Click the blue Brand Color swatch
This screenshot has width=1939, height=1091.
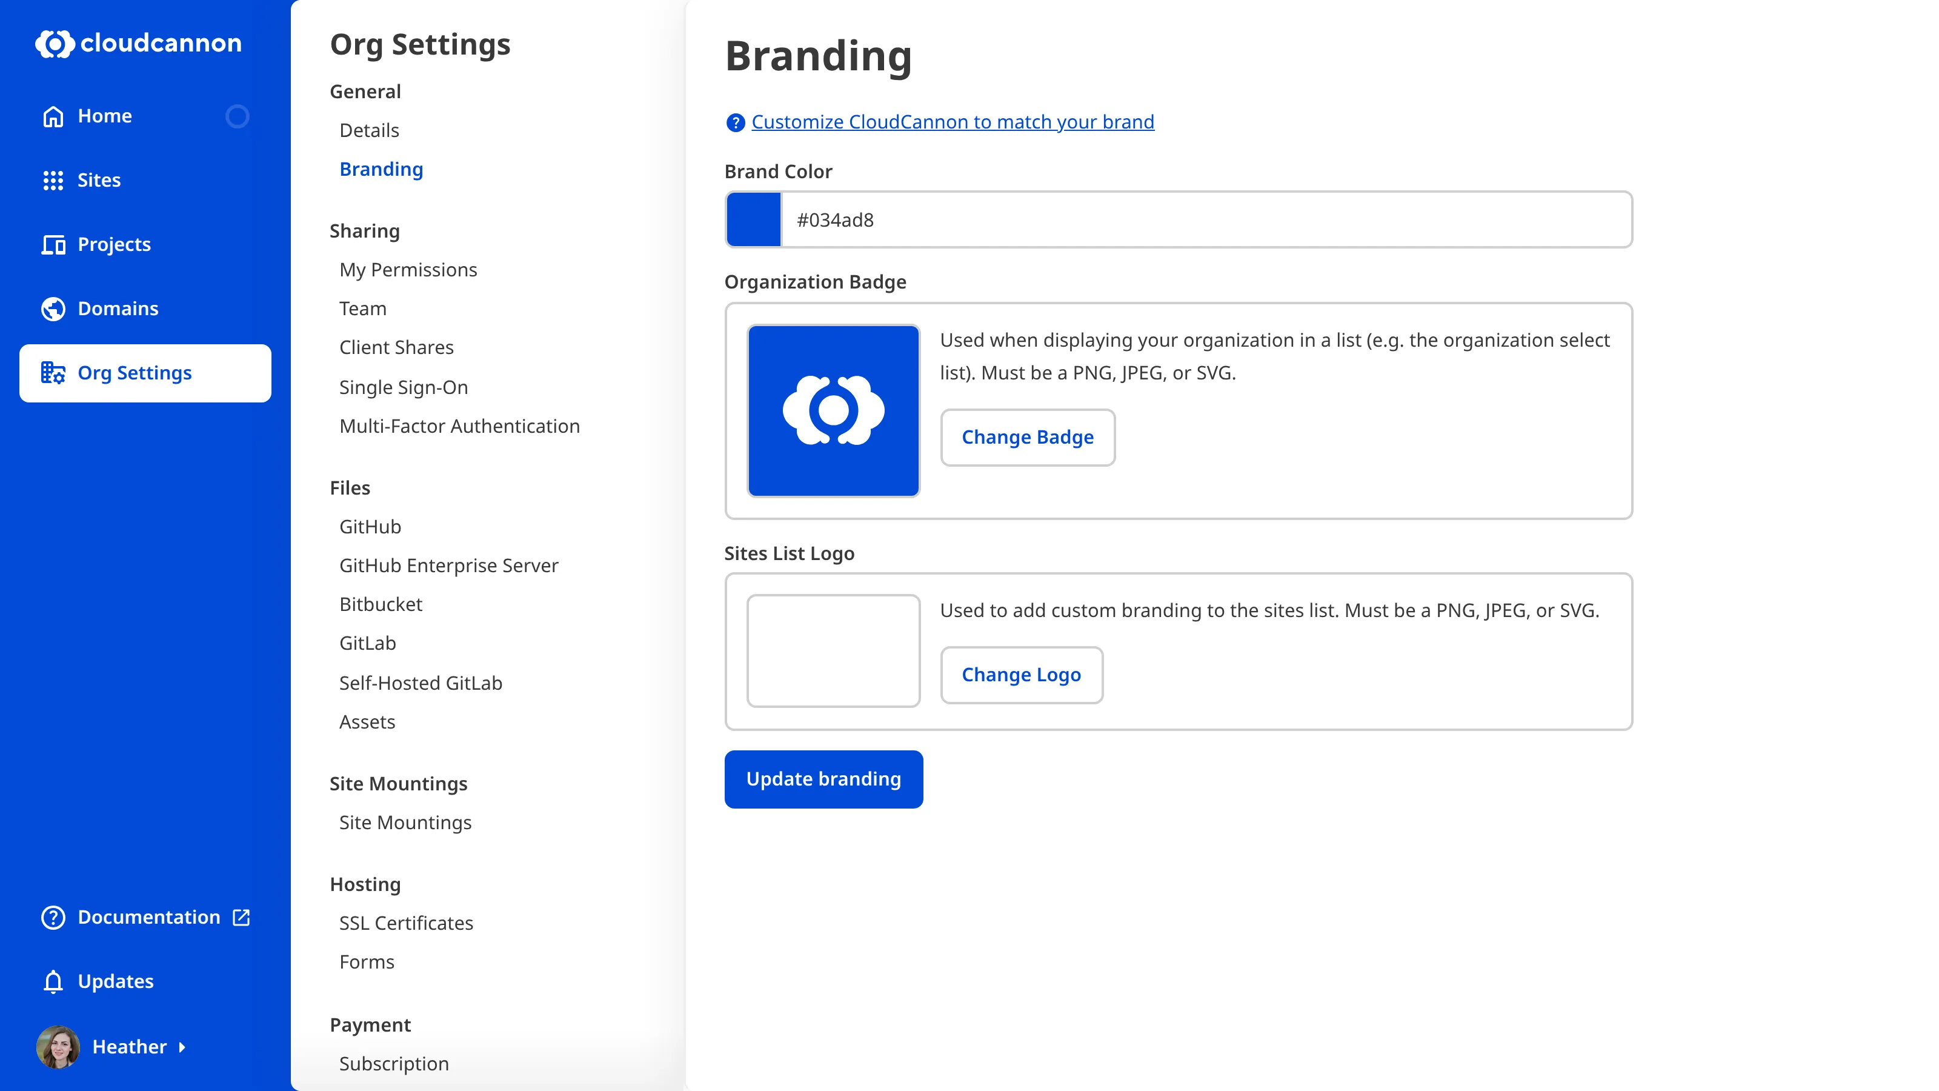point(753,220)
